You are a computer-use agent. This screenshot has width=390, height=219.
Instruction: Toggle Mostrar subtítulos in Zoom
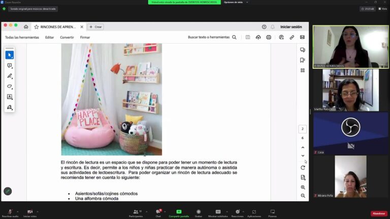click(218, 213)
